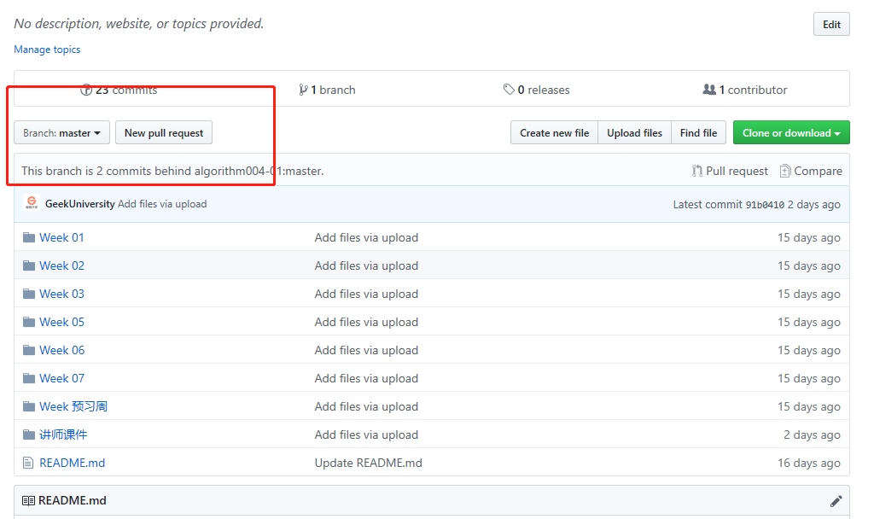Click Create new file button
The height and width of the screenshot is (519, 874).
point(554,133)
